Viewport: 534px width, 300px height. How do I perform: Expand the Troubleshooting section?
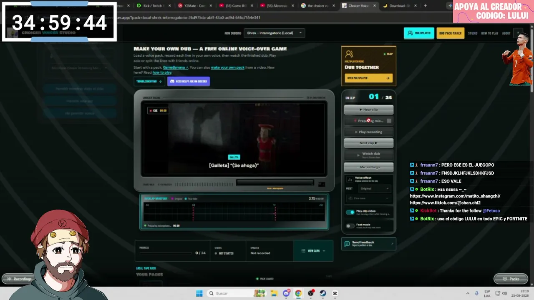pyautogui.click(x=149, y=81)
